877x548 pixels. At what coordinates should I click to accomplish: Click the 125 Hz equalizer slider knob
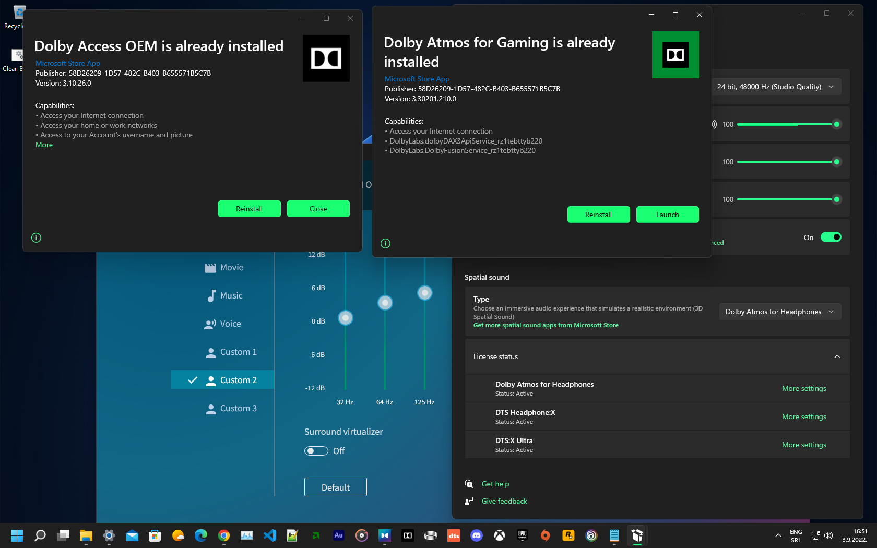(425, 293)
